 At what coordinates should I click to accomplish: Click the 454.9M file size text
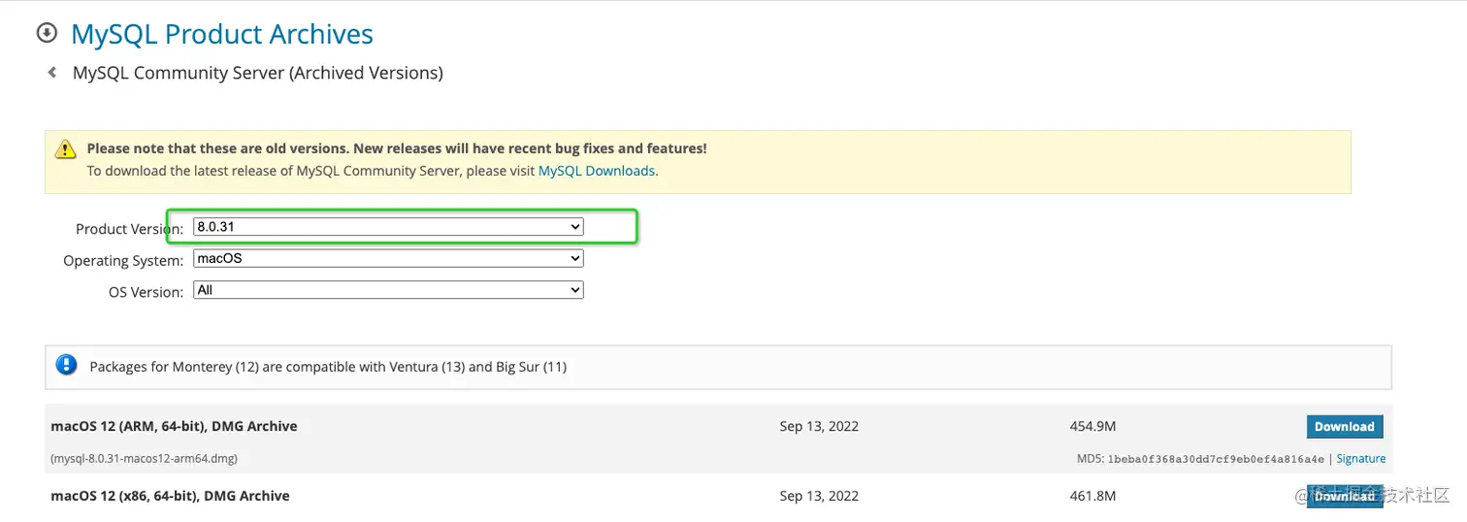tap(1092, 426)
